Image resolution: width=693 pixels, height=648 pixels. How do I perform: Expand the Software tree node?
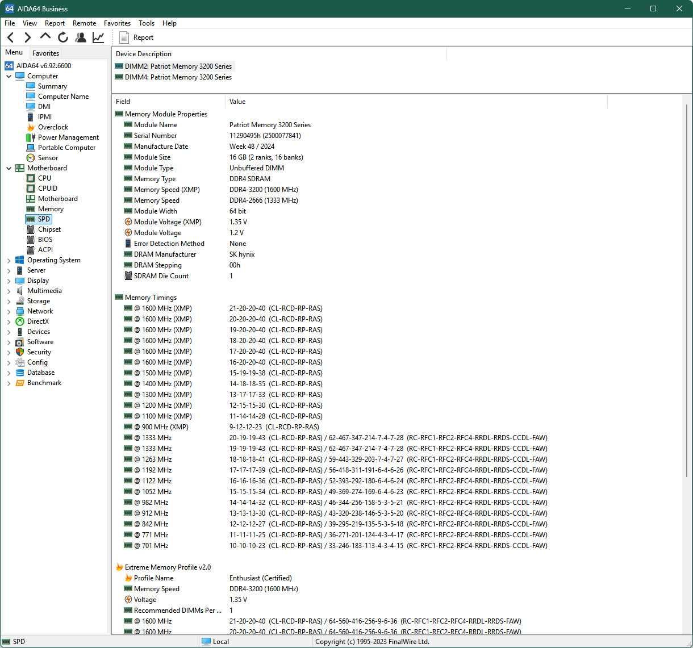pos(9,342)
